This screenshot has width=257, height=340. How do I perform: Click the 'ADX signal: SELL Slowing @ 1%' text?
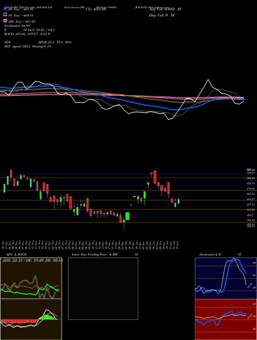pyautogui.click(x=28, y=46)
